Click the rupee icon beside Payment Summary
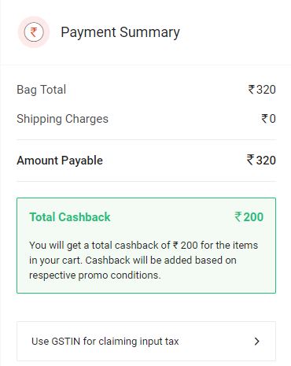This screenshot has width=291, height=366. (x=34, y=32)
